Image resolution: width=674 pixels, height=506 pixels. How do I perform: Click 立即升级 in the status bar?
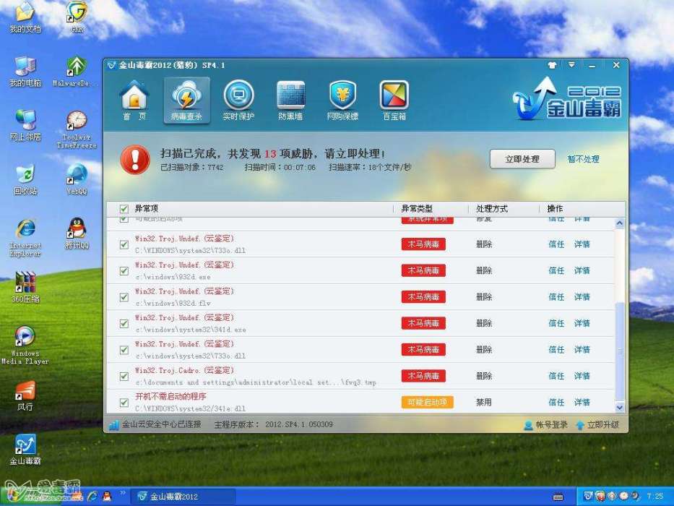[597, 425]
